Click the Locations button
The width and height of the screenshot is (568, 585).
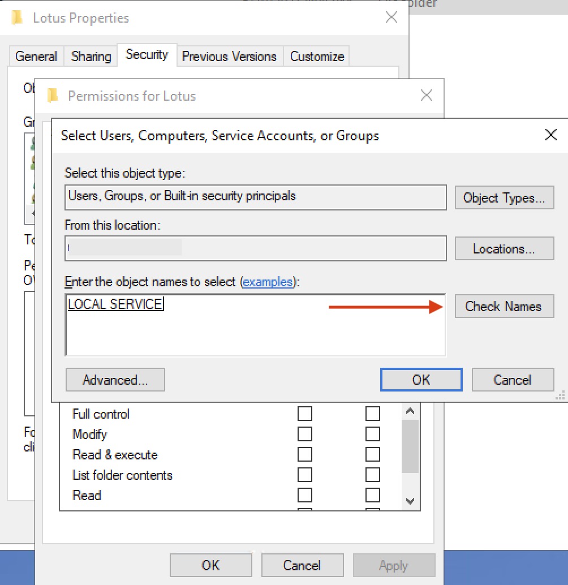click(x=504, y=248)
